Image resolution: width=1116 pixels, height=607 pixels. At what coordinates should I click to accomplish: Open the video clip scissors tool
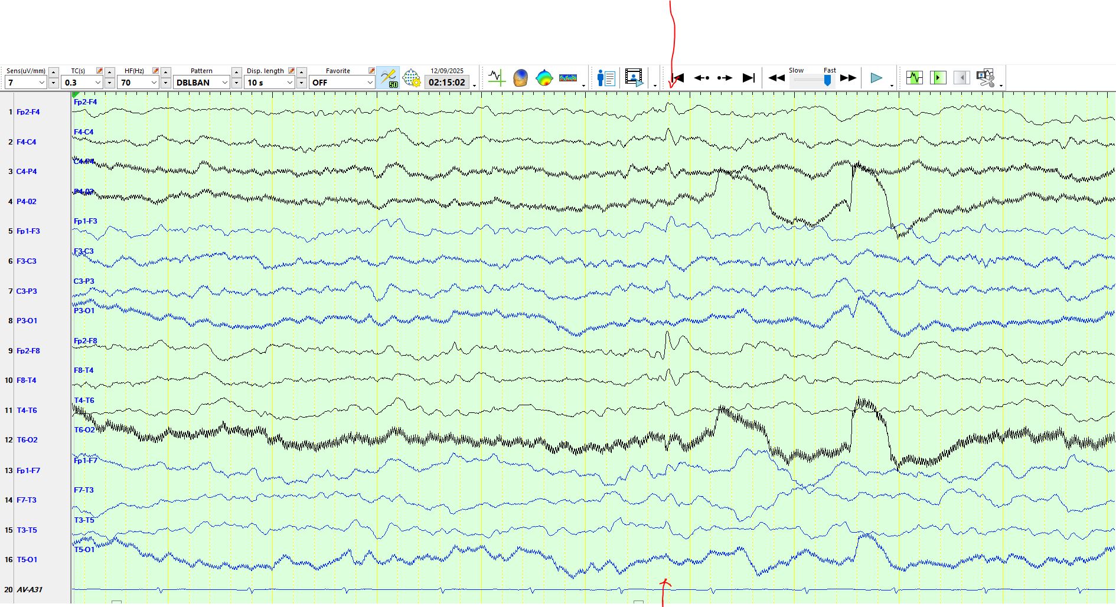click(x=986, y=78)
